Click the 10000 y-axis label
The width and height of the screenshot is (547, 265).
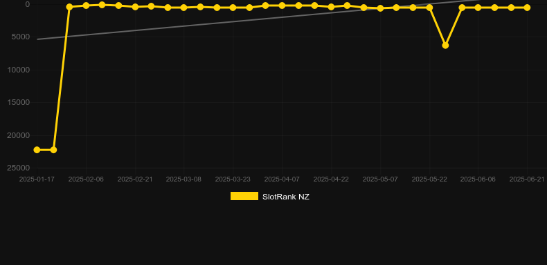pos(19,70)
